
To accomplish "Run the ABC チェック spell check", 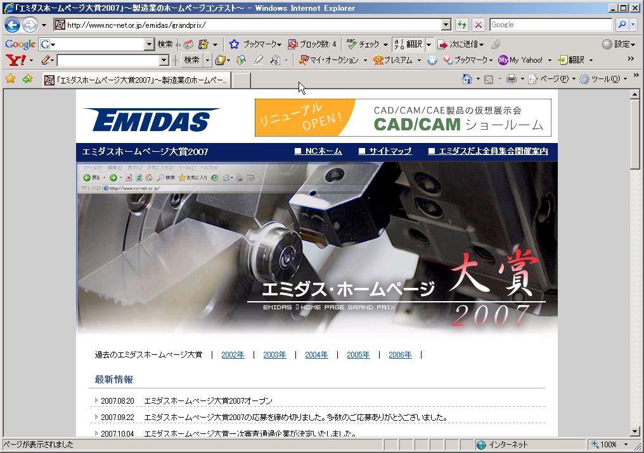I will click(x=363, y=44).
